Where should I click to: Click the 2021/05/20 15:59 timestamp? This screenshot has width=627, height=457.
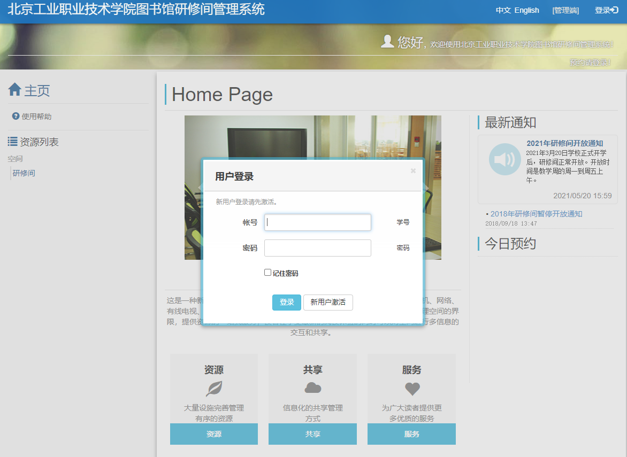(x=582, y=196)
